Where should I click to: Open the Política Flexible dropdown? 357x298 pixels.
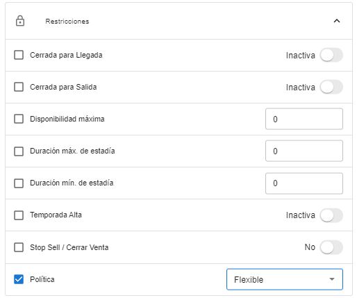coord(285,279)
